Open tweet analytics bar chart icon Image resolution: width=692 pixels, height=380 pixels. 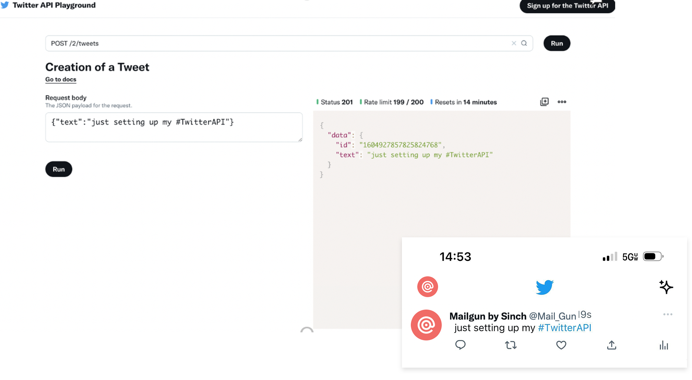(x=664, y=345)
